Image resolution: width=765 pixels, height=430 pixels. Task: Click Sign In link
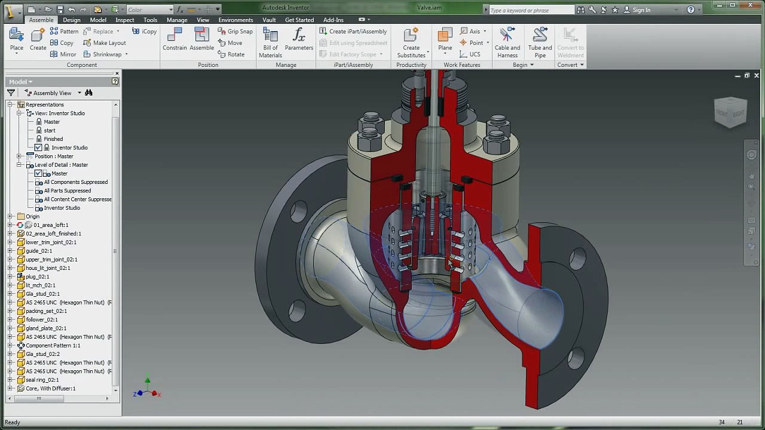641,10
